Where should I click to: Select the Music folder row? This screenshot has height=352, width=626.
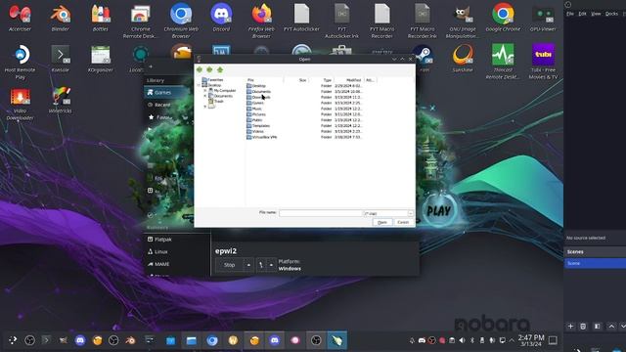pyautogui.click(x=304, y=109)
